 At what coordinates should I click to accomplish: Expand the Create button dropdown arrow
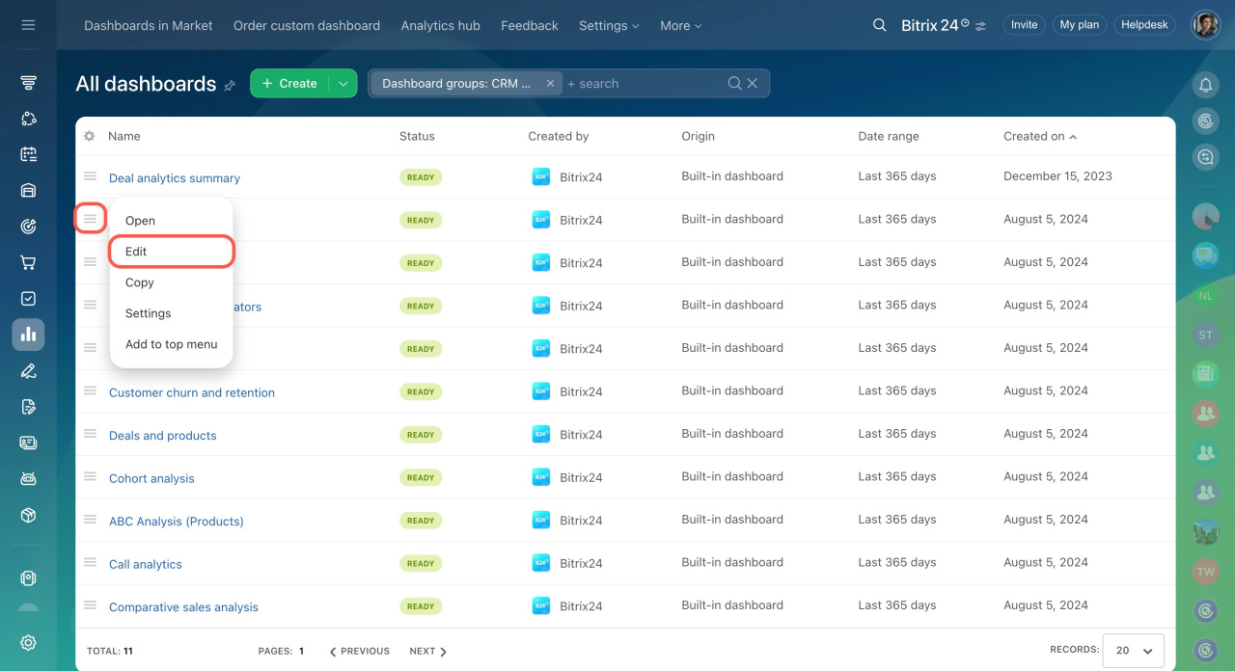(x=343, y=84)
